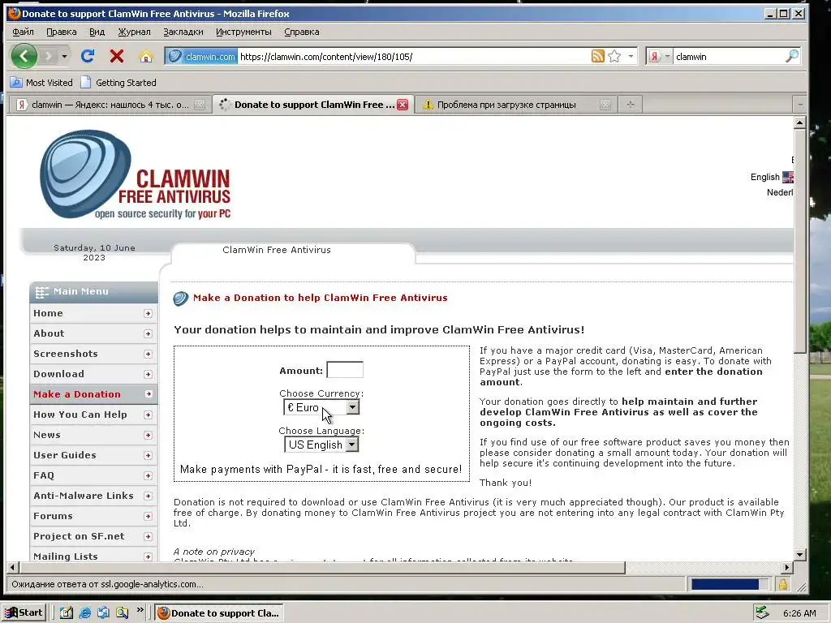Image resolution: width=831 pixels, height=623 pixels.
Task: Open the Правка menu
Action: coord(62,32)
